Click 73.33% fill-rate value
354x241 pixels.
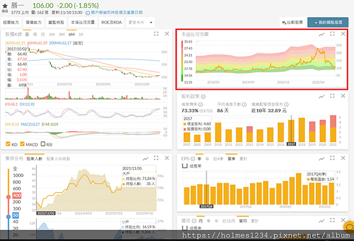(x=190, y=111)
